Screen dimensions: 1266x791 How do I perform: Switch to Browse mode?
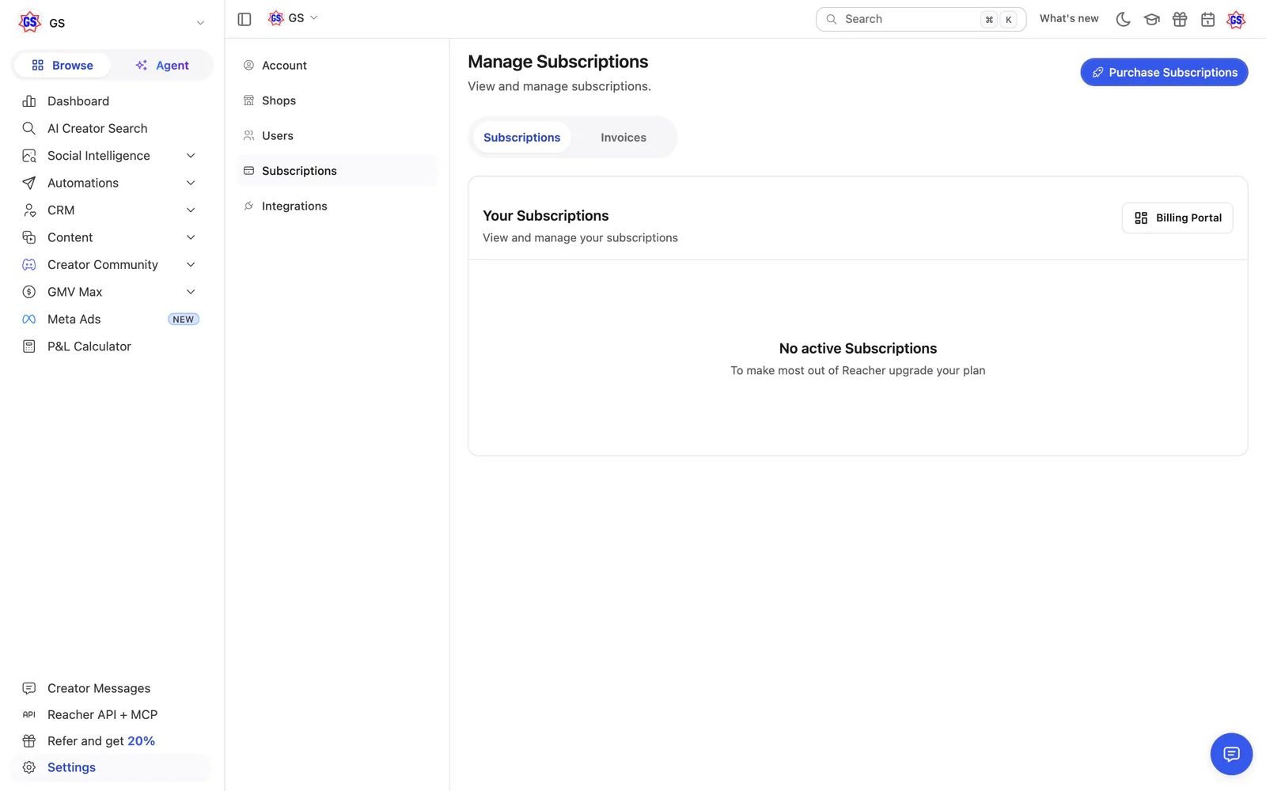click(63, 66)
